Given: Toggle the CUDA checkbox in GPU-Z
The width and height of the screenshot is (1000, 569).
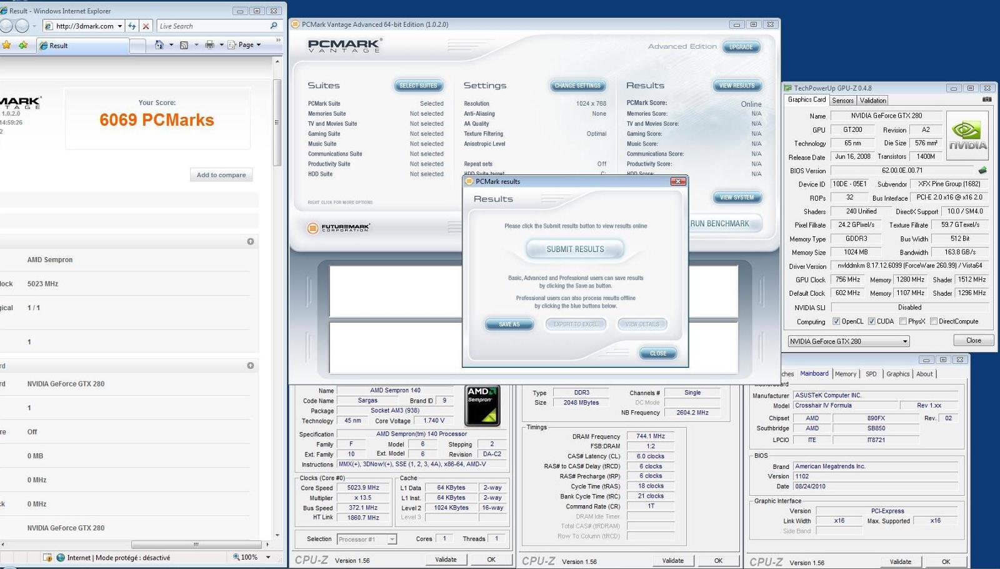Looking at the screenshot, I should (x=871, y=321).
